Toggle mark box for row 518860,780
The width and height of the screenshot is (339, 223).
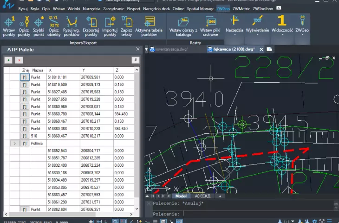[25, 114]
